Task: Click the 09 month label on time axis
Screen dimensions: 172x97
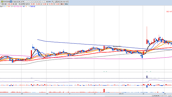Action: pyautogui.click(x=22, y=94)
